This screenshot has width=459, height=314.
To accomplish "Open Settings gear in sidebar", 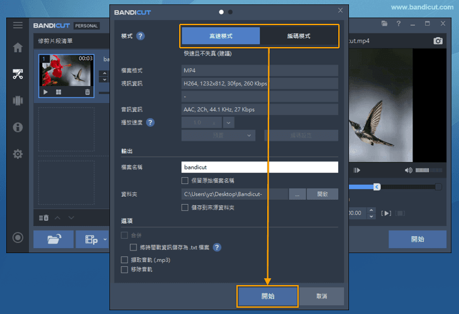I will (x=18, y=154).
